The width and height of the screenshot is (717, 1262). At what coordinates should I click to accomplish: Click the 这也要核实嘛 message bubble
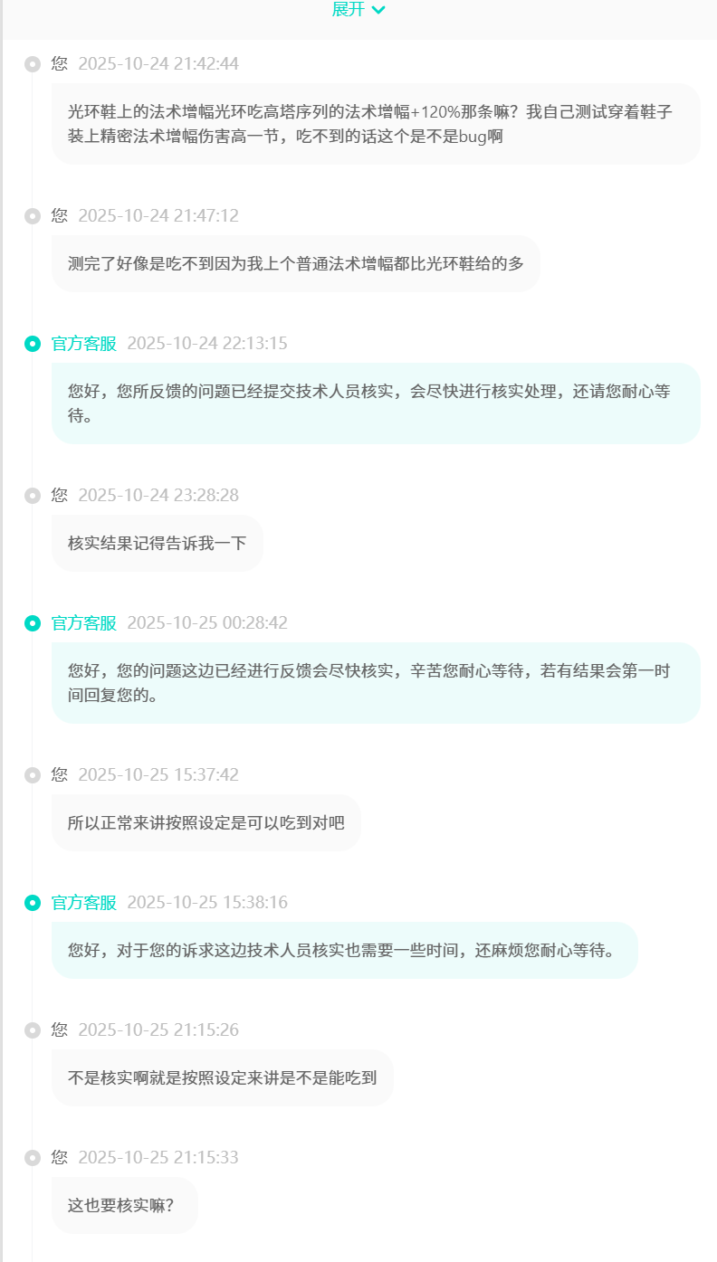coord(125,1205)
